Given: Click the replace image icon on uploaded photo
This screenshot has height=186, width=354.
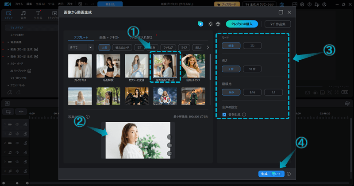Looking at the screenshot, I should click(x=169, y=145).
